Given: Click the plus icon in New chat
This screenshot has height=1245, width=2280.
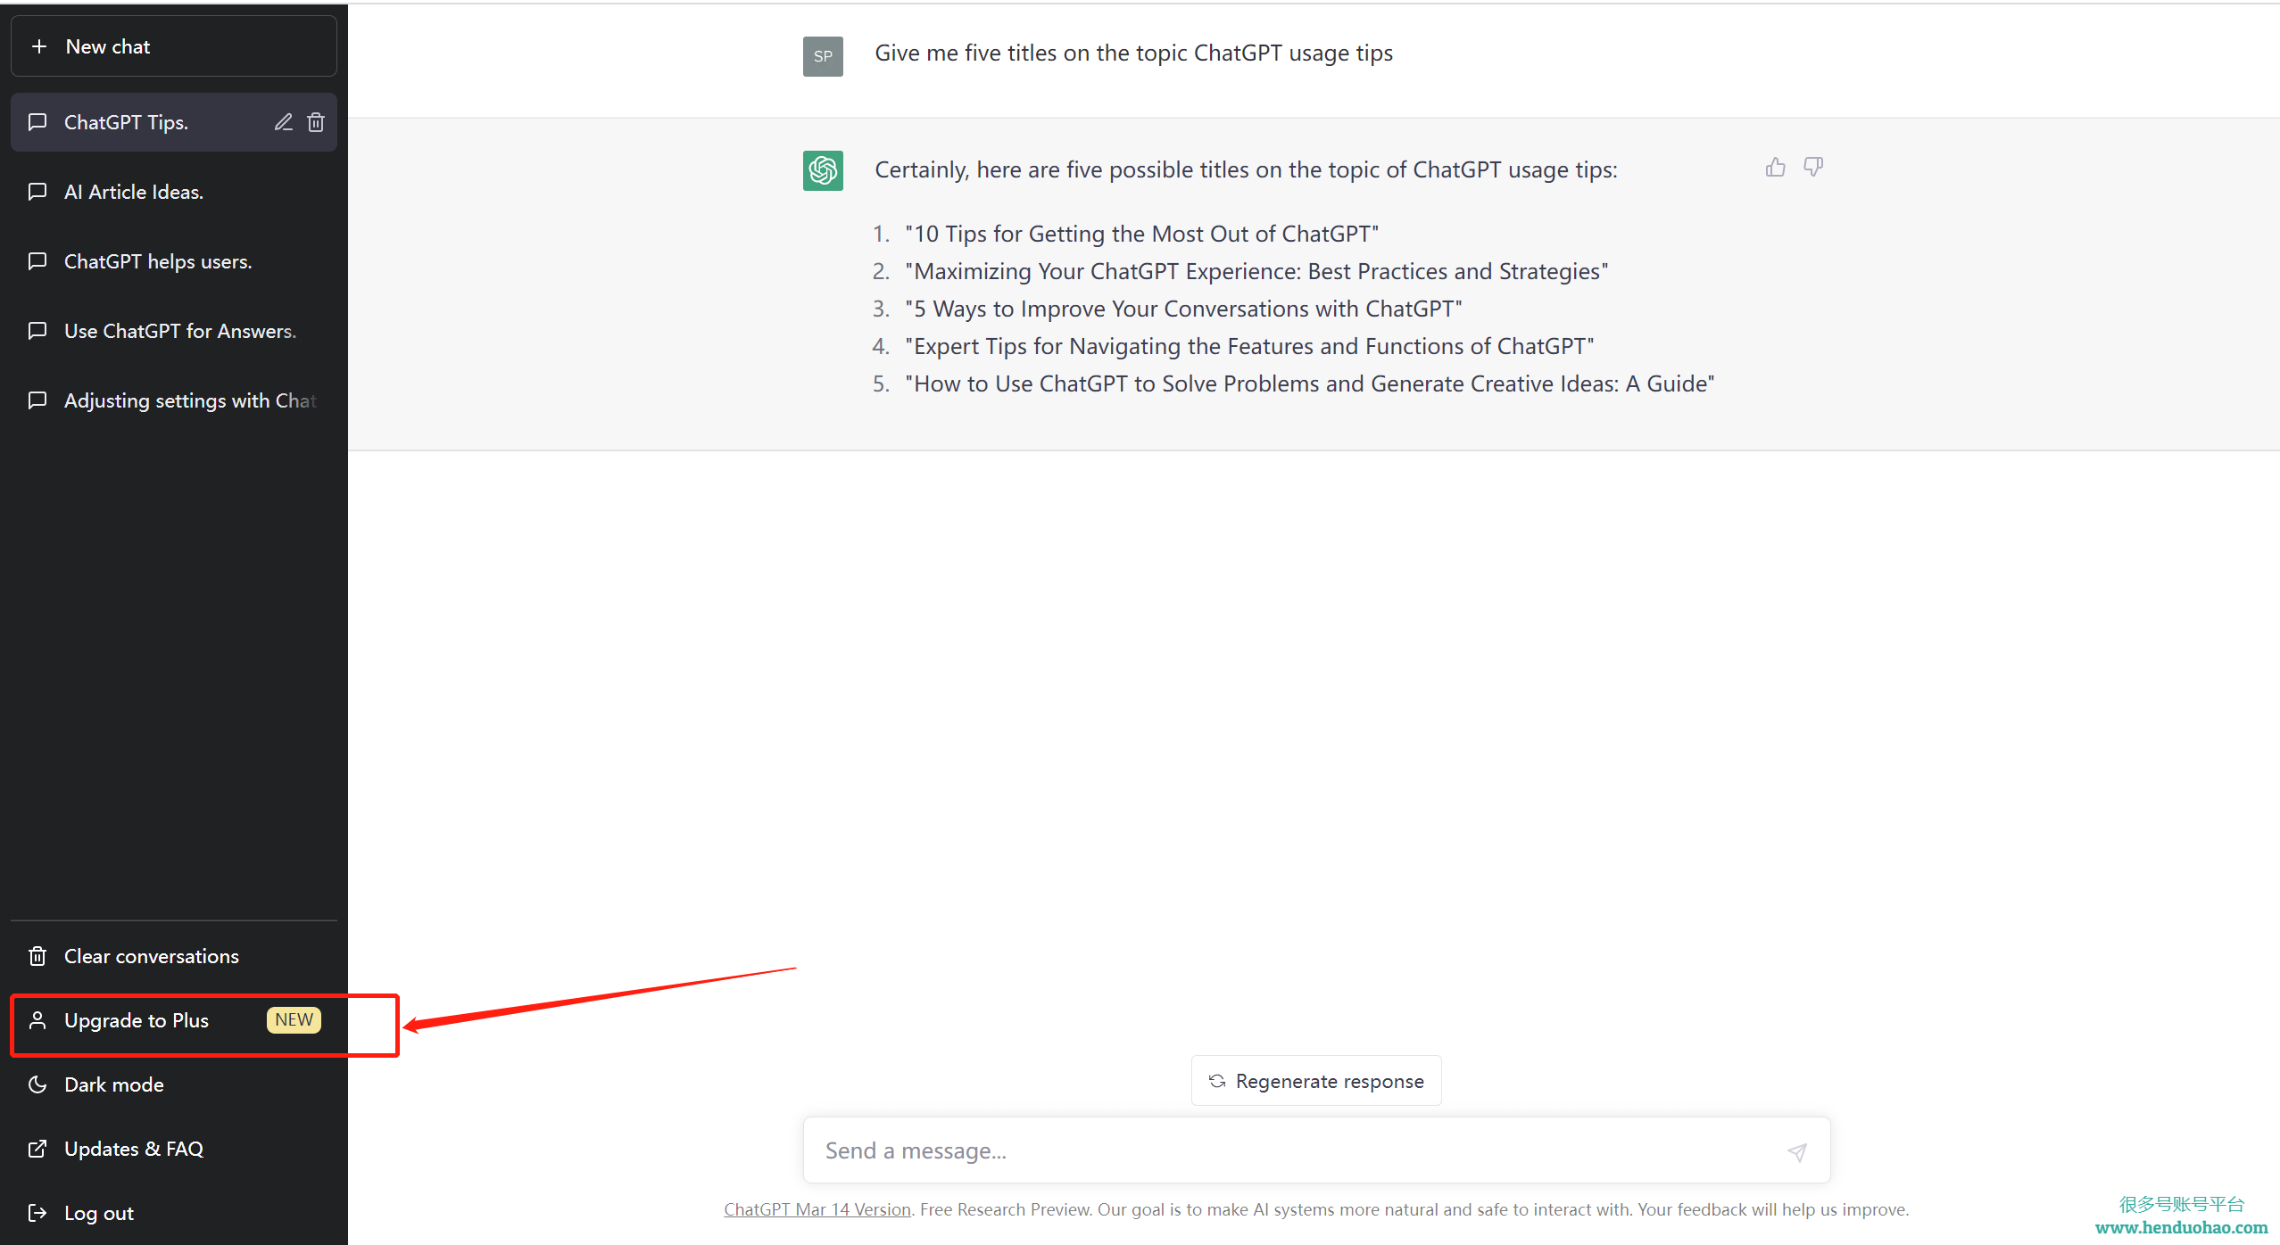Looking at the screenshot, I should coord(39,46).
